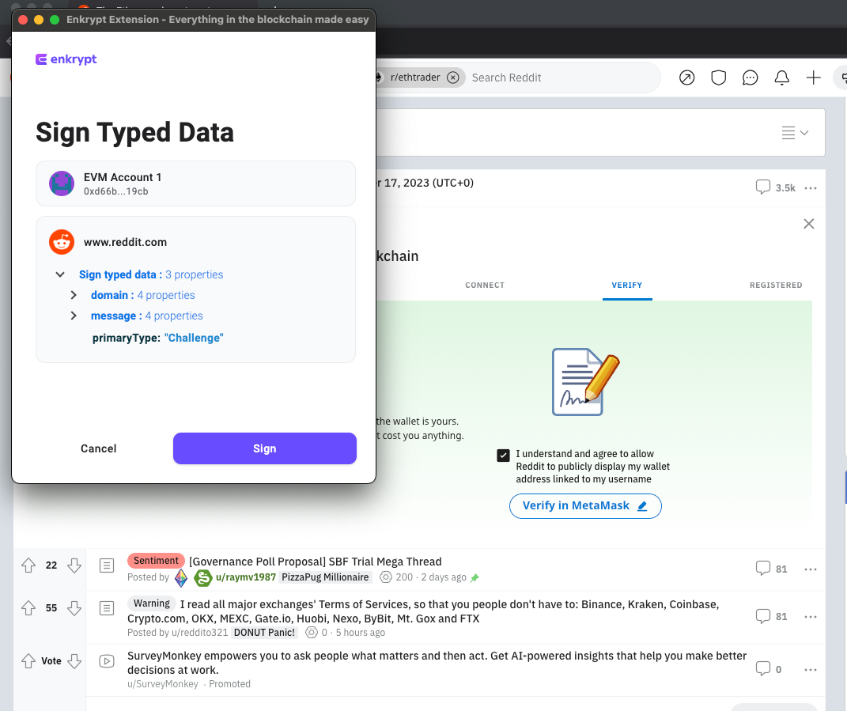Expand the 'domain' properties node
The height and width of the screenshot is (711, 847).
[74, 295]
